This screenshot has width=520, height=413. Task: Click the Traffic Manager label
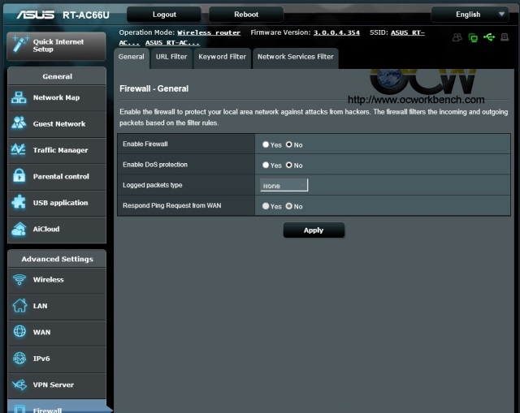[60, 150]
